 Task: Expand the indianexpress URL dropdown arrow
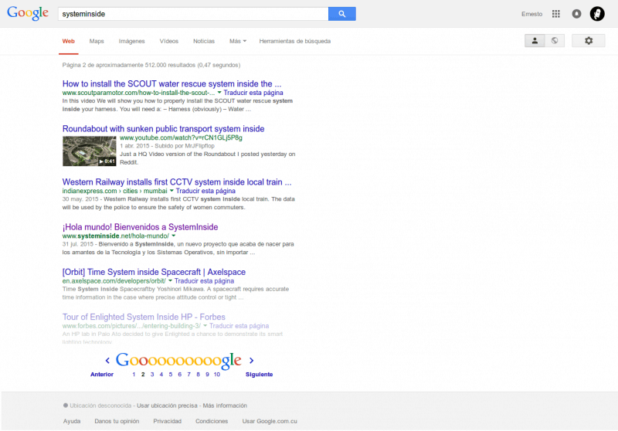pyautogui.click(x=171, y=191)
